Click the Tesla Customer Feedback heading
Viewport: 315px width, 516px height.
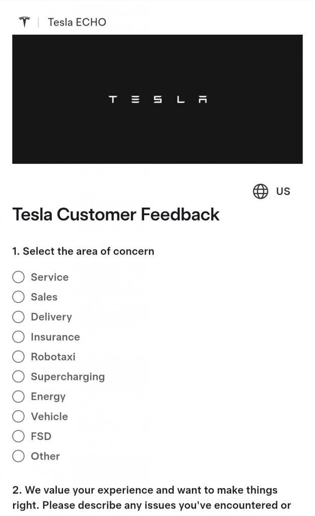(x=116, y=215)
